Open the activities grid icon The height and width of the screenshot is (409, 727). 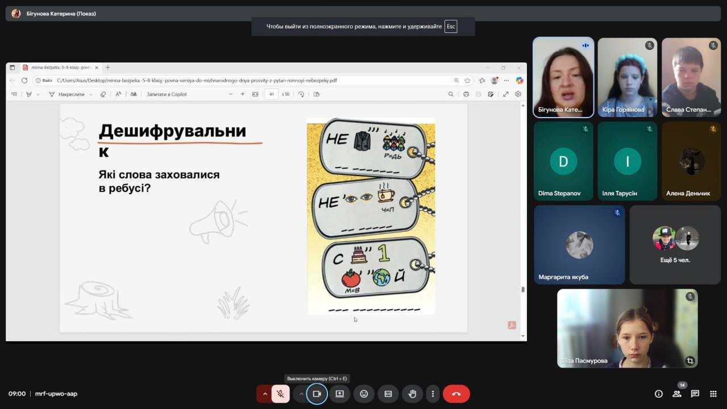tap(713, 394)
